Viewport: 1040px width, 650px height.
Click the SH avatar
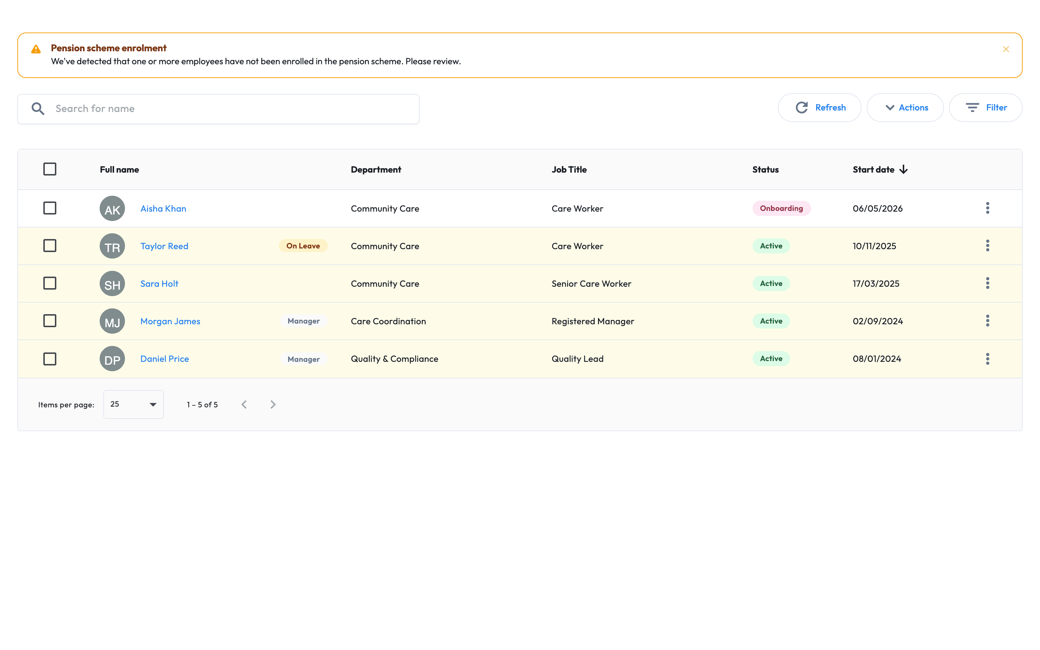click(112, 284)
